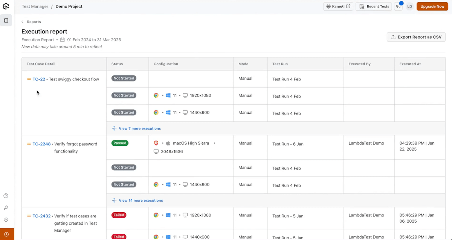Open the help question mark icon
This screenshot has width=452, height=240.
6,196
